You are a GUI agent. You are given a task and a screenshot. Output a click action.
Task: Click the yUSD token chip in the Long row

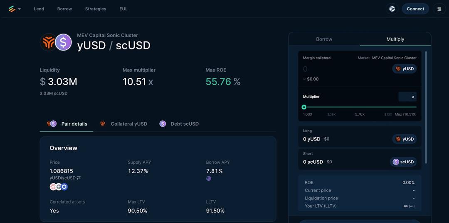click(x=405, y=139)
